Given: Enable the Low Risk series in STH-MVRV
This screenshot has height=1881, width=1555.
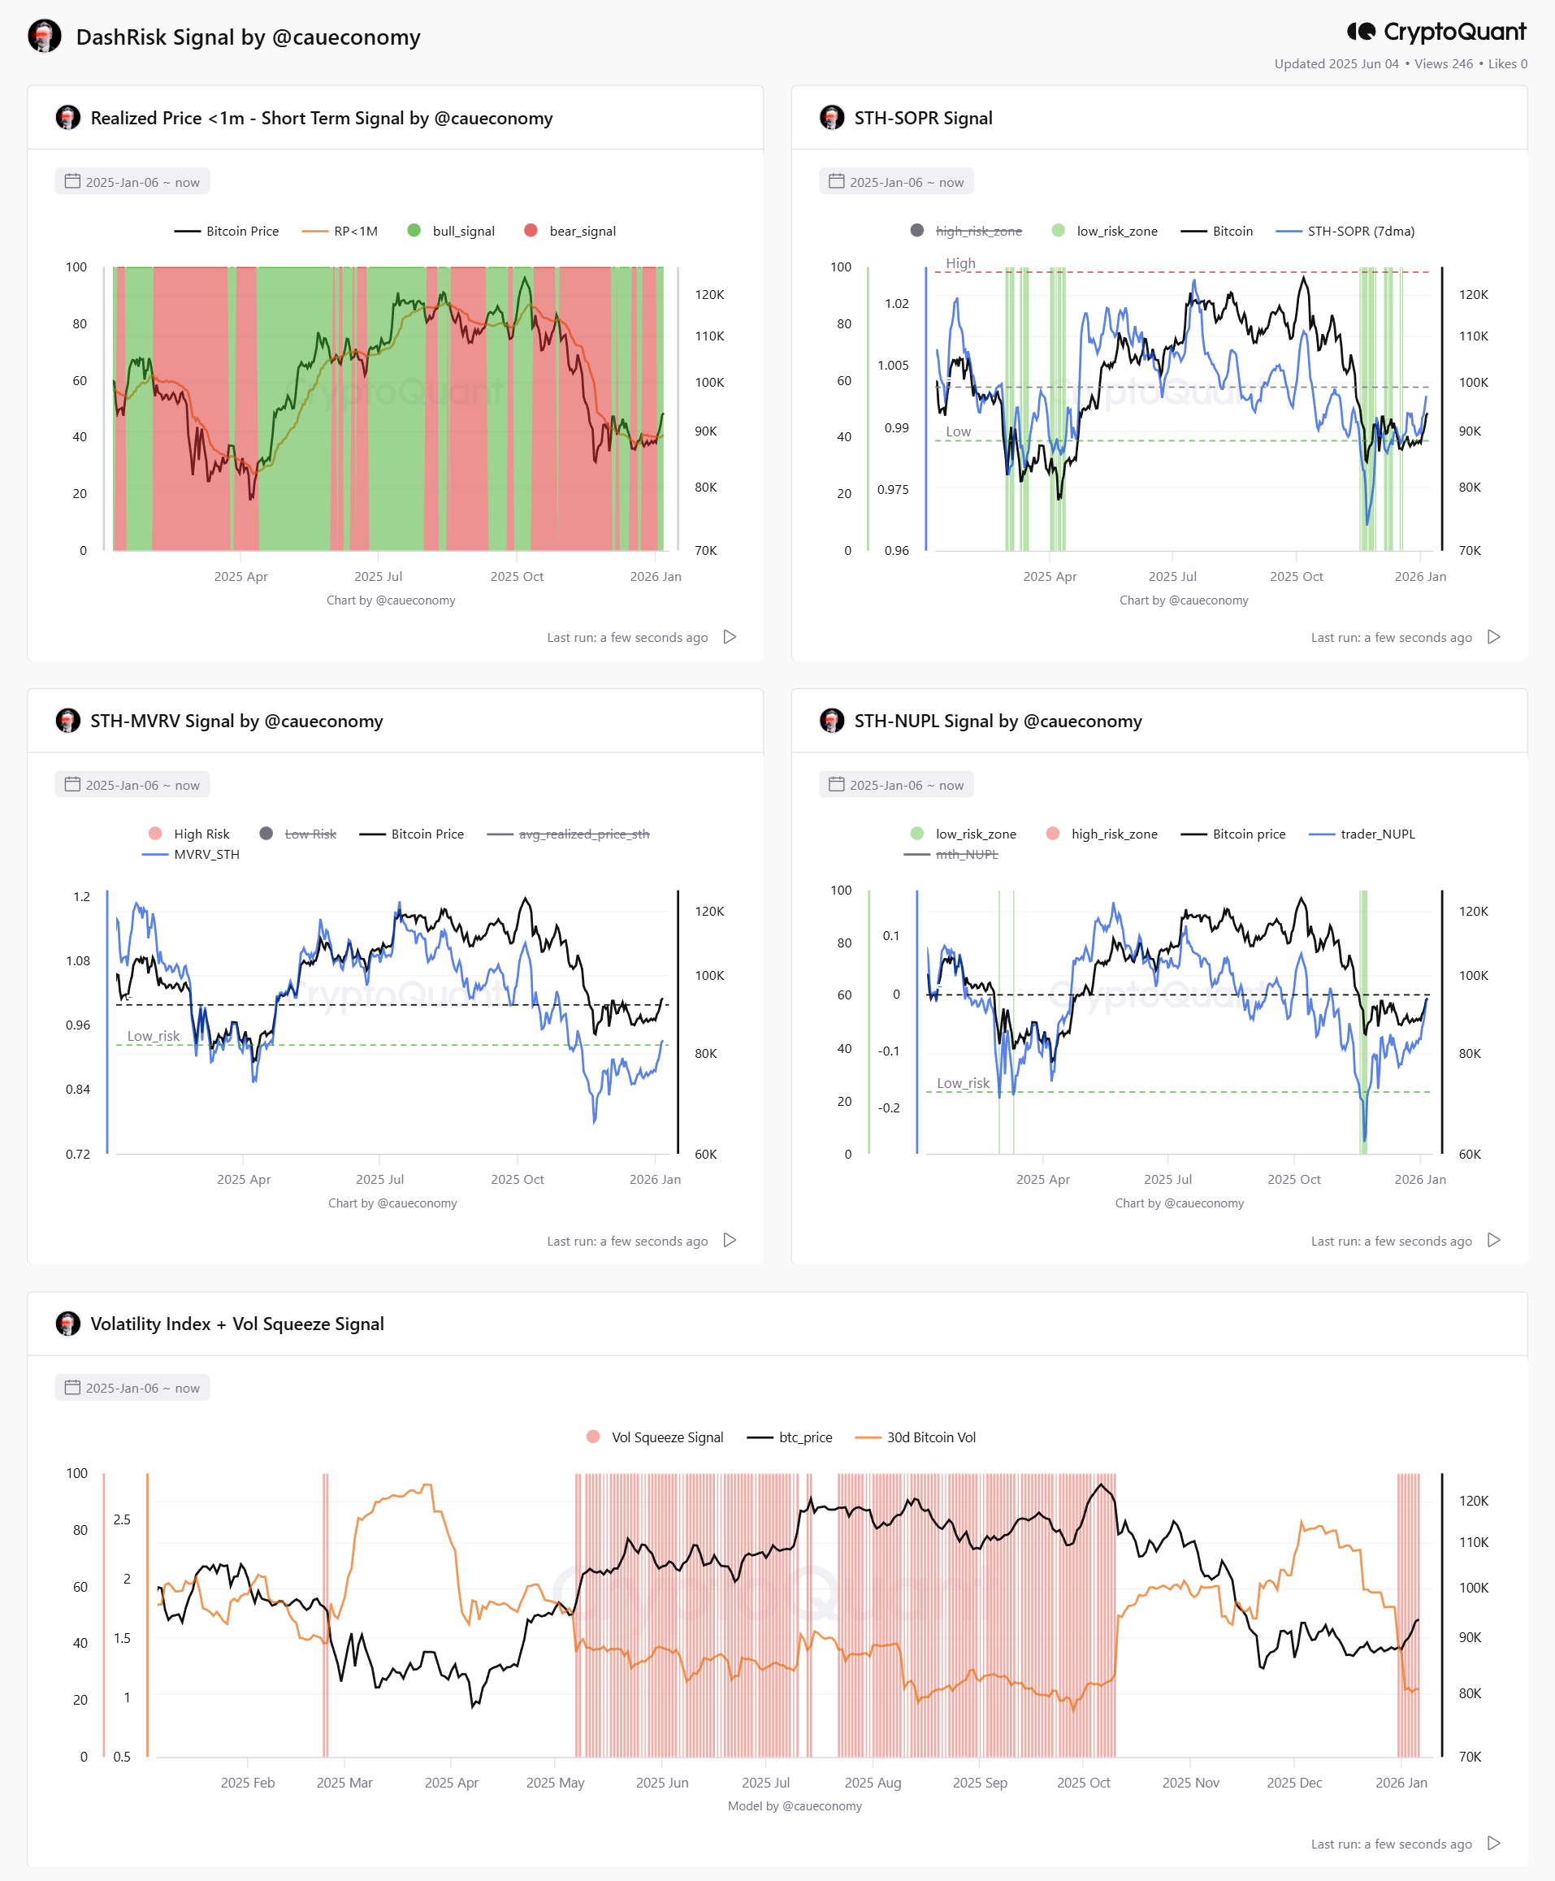Looking at the screenshot, I should click(x=297, y=834).
